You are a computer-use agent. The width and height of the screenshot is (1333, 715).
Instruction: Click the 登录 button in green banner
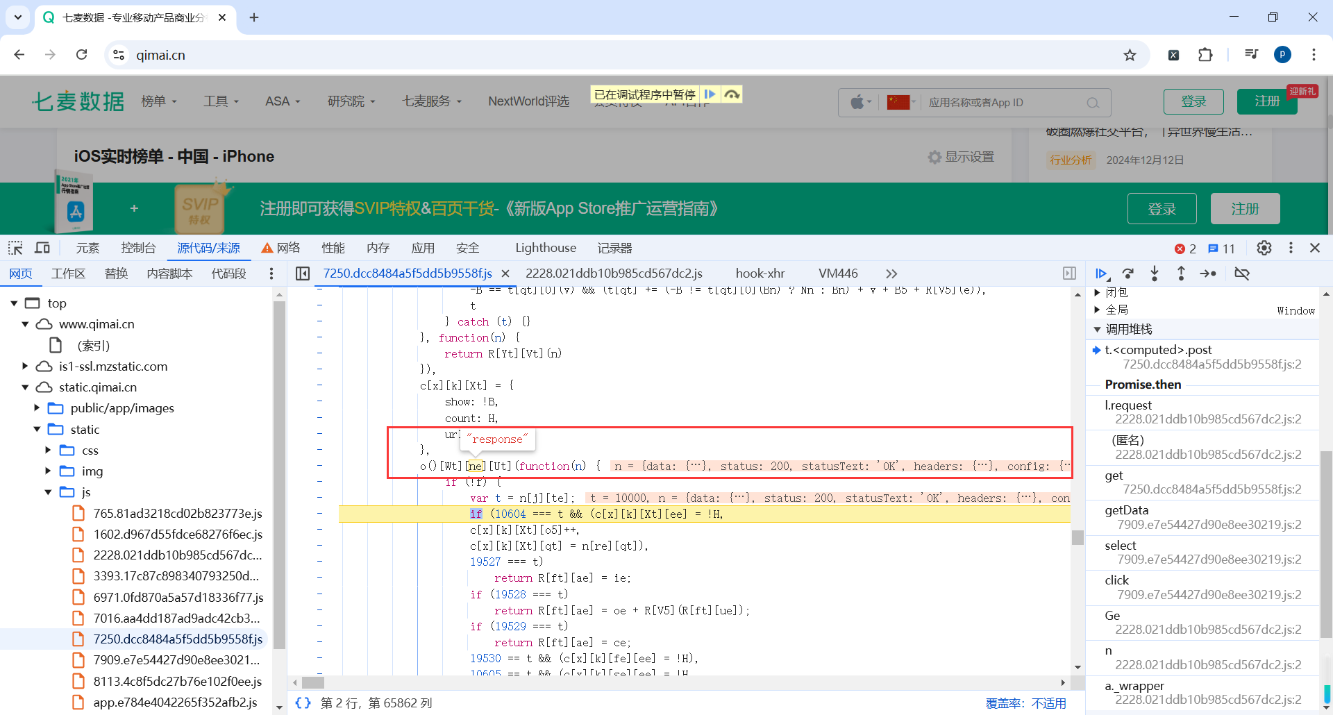click(1162, 208)
